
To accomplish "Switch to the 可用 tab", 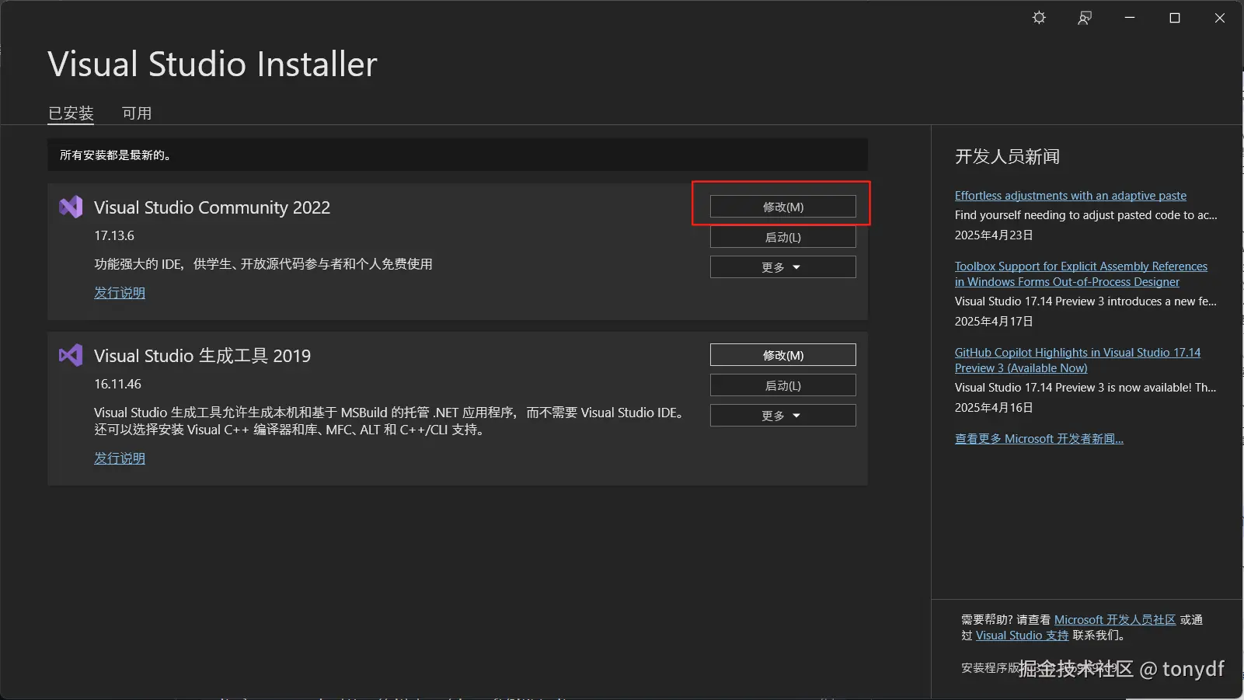I will coord(137,113).
